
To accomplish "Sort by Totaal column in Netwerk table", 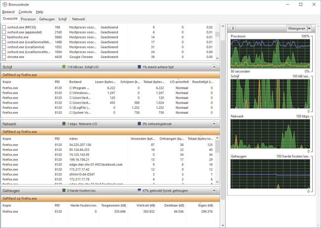I will click(201, 139).
